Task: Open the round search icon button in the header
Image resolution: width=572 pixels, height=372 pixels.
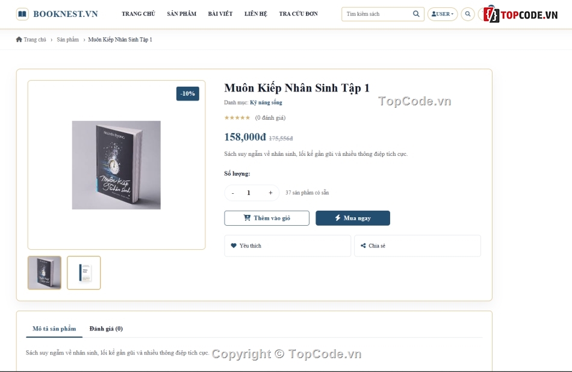Action: pyautogui.click(x=468, y=14)
